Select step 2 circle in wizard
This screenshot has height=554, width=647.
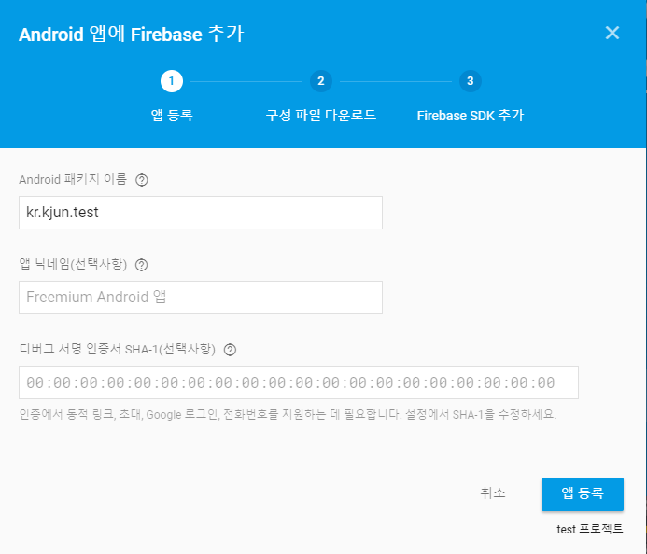[x=321, y=81]
